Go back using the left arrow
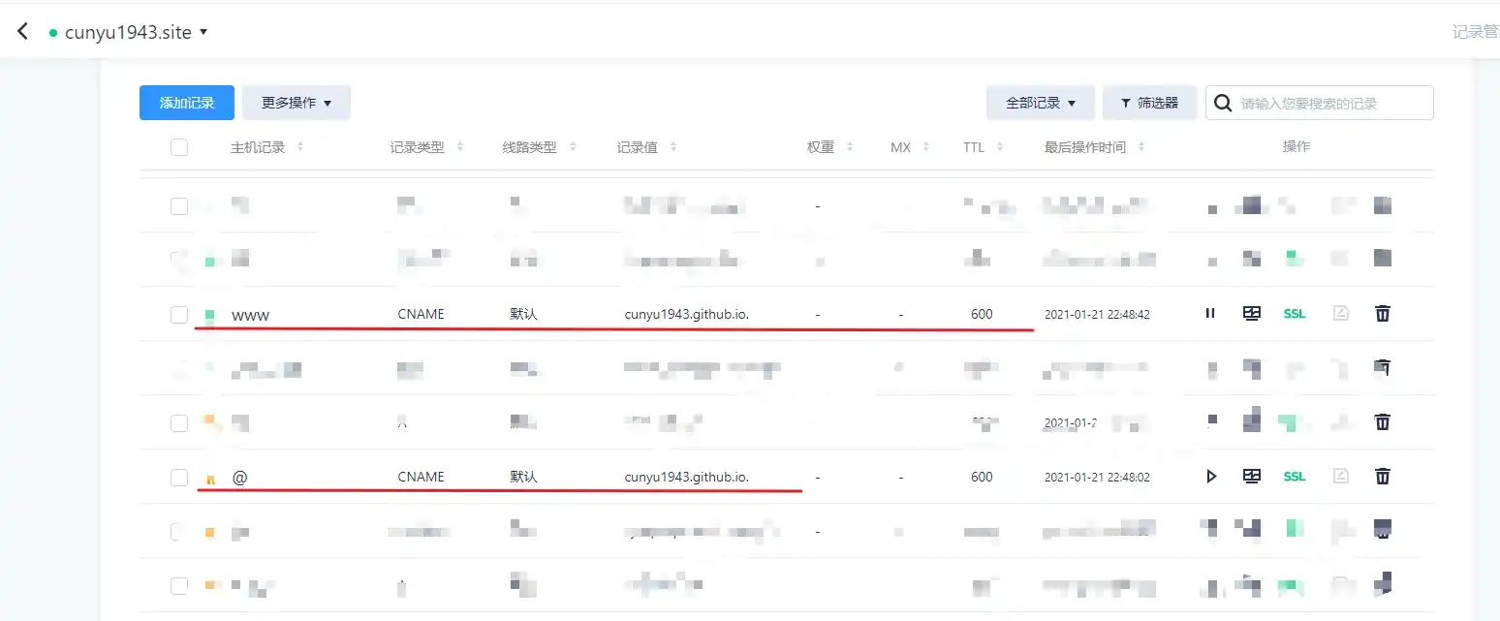The height and width of the screenshot is (621, 1500). pyautogui.click(x=23, y=32)
